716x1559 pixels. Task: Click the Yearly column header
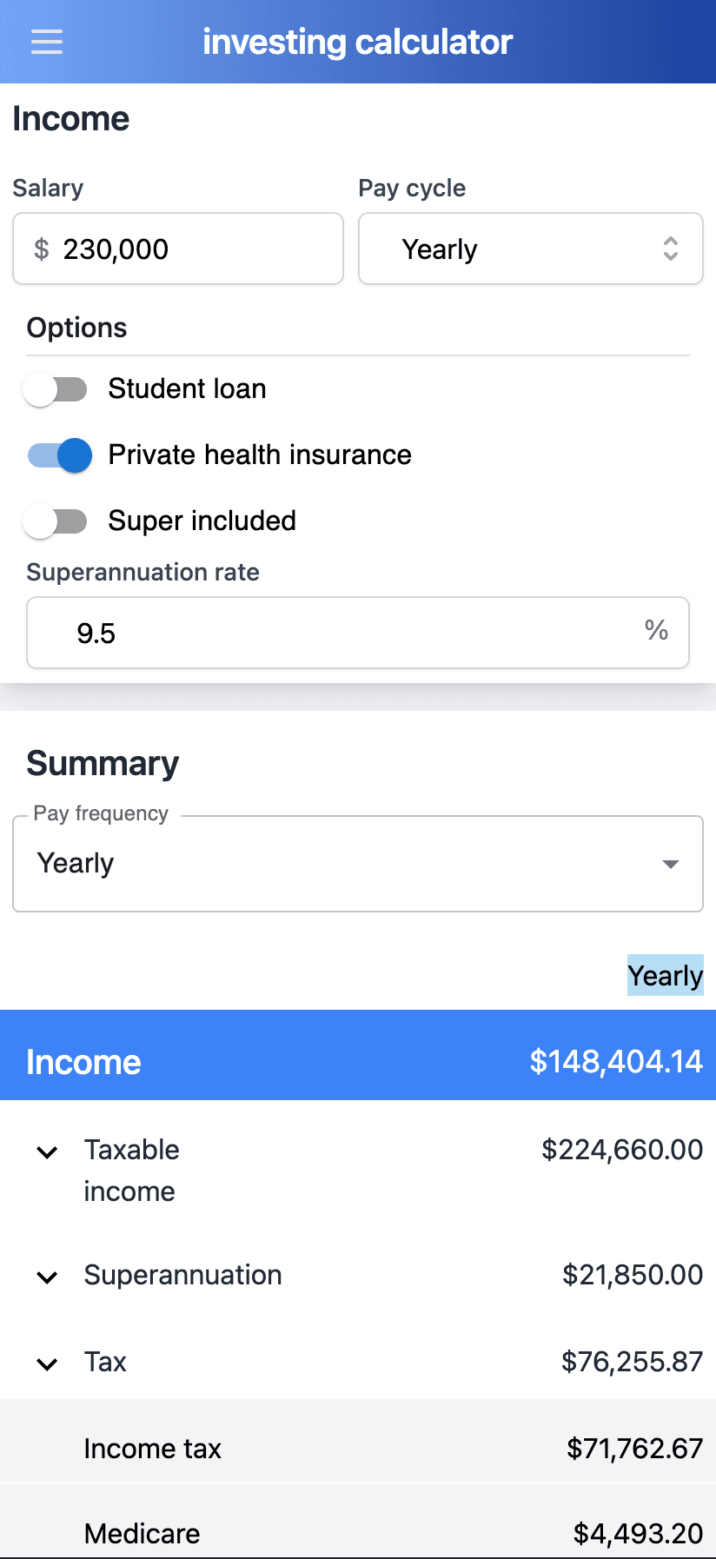click(x=665, y=975)
